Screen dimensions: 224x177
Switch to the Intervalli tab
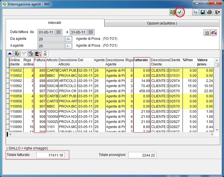pyautogui.click(x=55, y=23)
